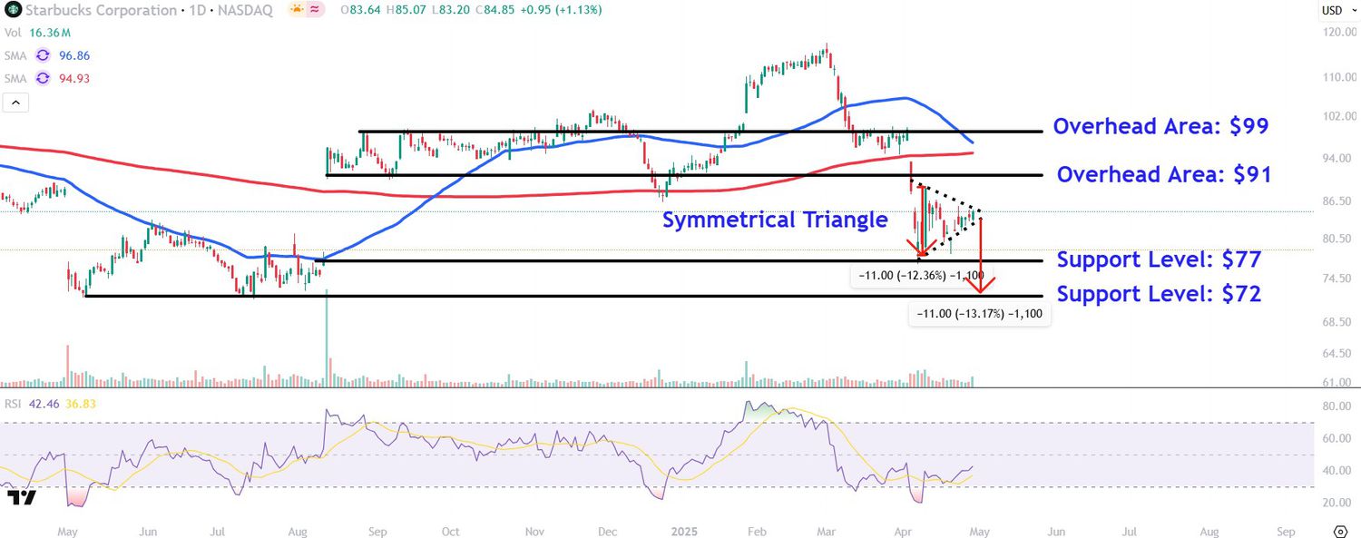Select the Overhead Area: $99 annotation
This screenshot has width=1361, height=538.
1160,127
